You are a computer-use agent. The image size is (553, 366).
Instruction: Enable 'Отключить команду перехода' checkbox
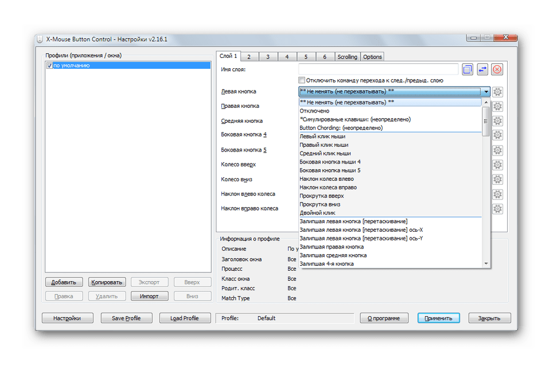(x=302, y=80)
